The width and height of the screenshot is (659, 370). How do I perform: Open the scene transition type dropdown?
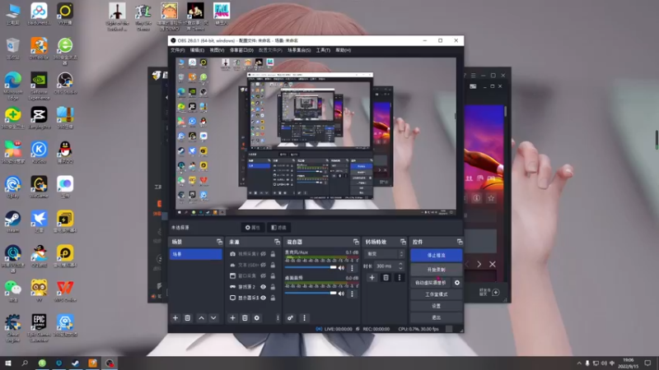pos(385,254)
